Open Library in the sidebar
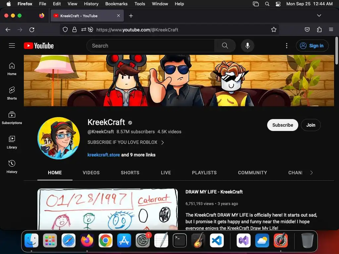This screenshot has height=254, width=339. (x=12, y=142)
